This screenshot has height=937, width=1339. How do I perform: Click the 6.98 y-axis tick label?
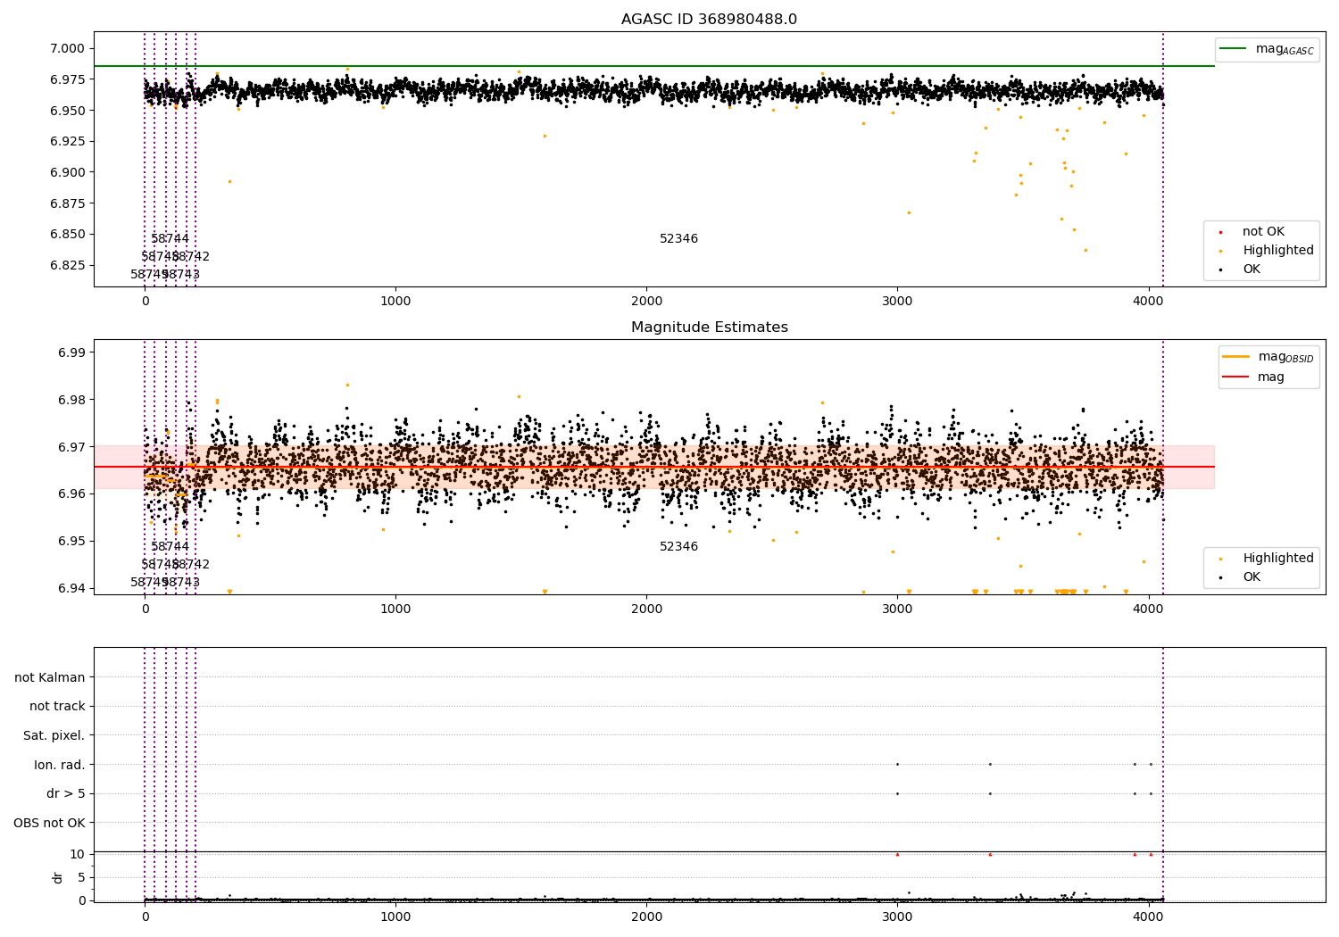71,401
